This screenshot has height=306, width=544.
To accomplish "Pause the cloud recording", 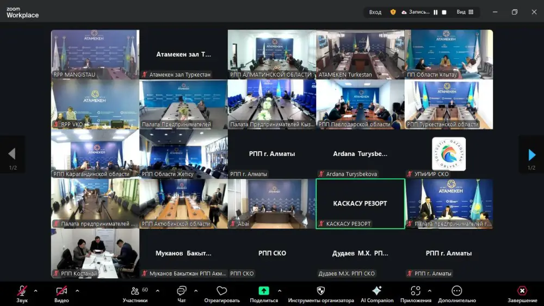I will 435,12.
